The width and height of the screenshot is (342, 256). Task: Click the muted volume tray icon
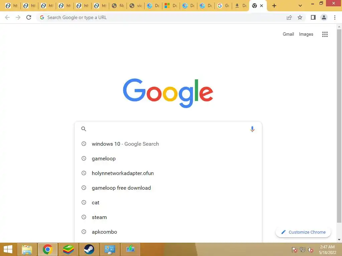click(x=311, y=250)
